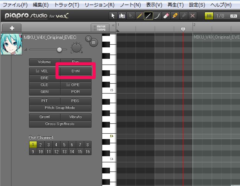Viewport: 240px width, 186px height.
Task: Select the orange highlighter pen tool
Action: pos(175,16)
